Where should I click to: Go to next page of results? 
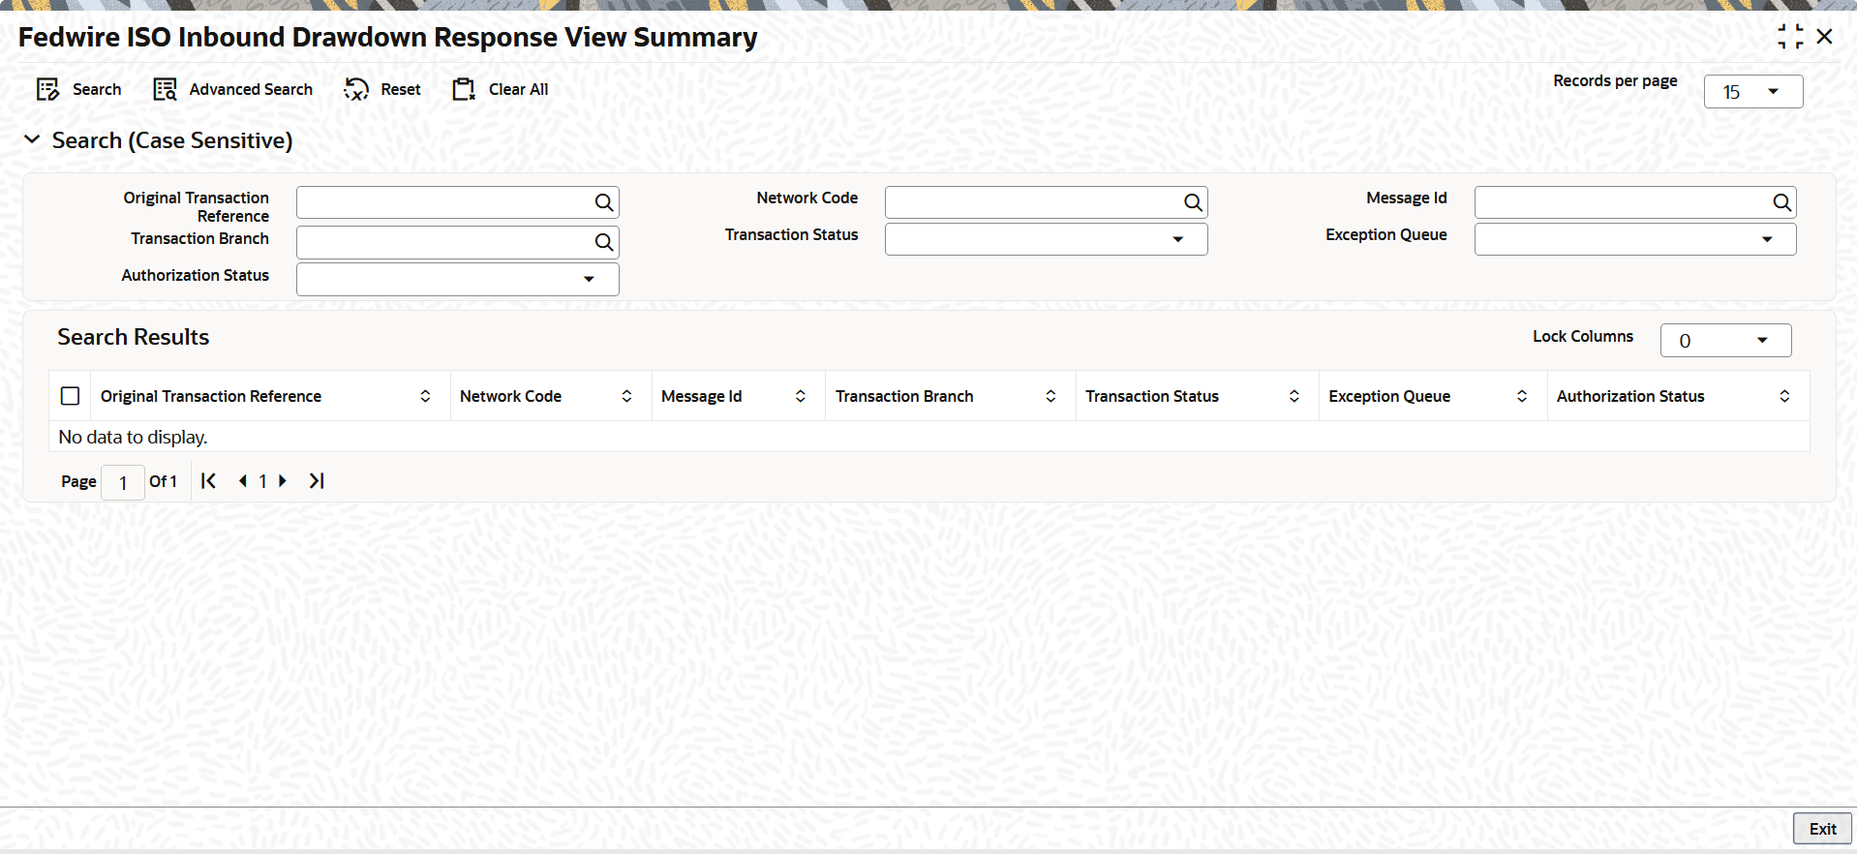coord(283,481)
